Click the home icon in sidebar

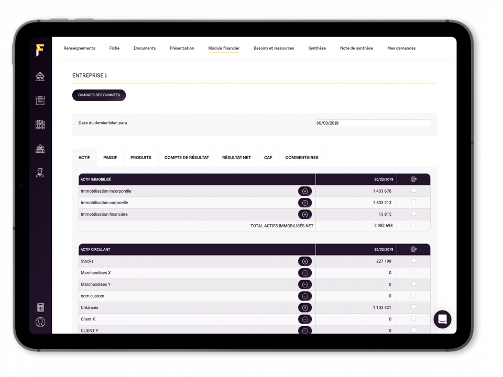click(x=40, y=77)
